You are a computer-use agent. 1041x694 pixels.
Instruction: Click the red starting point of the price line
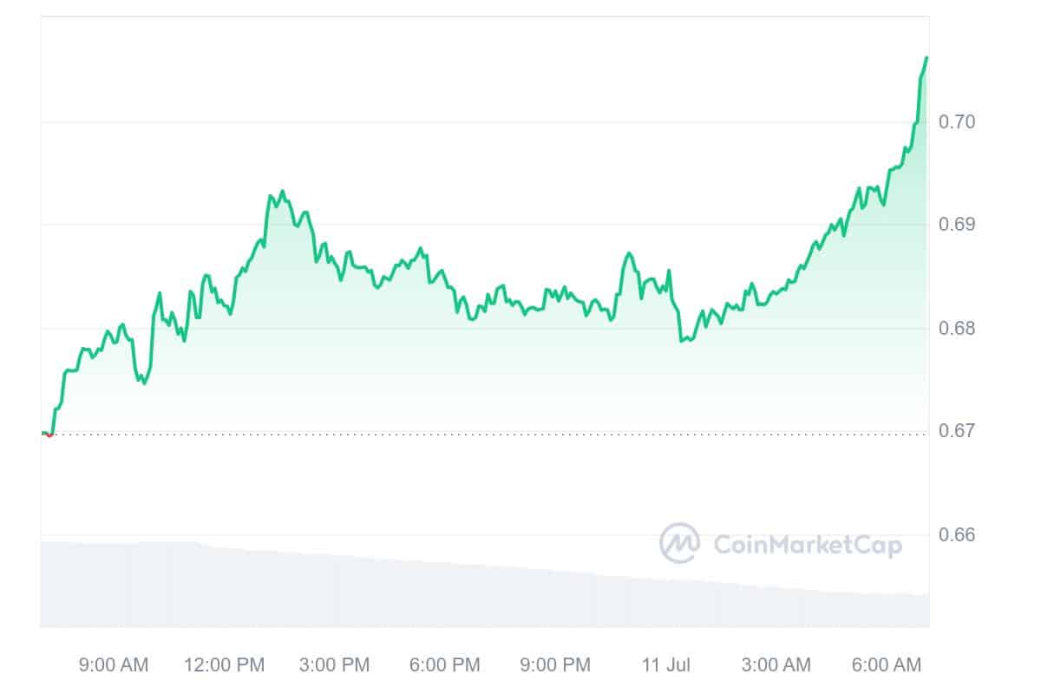pyautogui.click(x=49, y=434)
